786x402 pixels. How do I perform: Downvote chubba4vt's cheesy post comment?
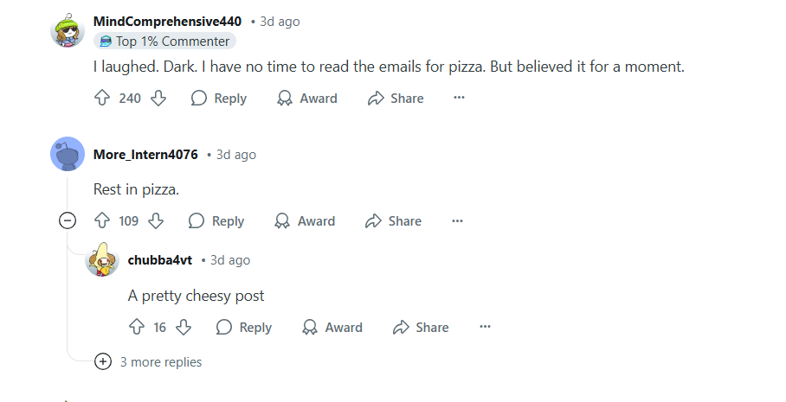pos(184,328)
